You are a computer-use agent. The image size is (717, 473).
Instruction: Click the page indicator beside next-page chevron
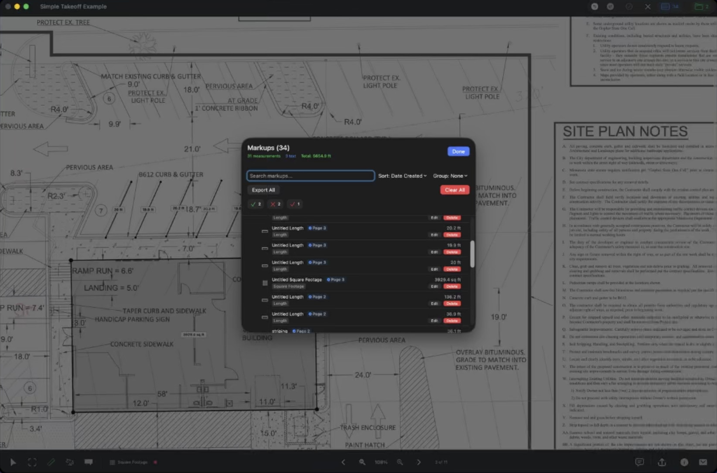click(x=441, y=462)
